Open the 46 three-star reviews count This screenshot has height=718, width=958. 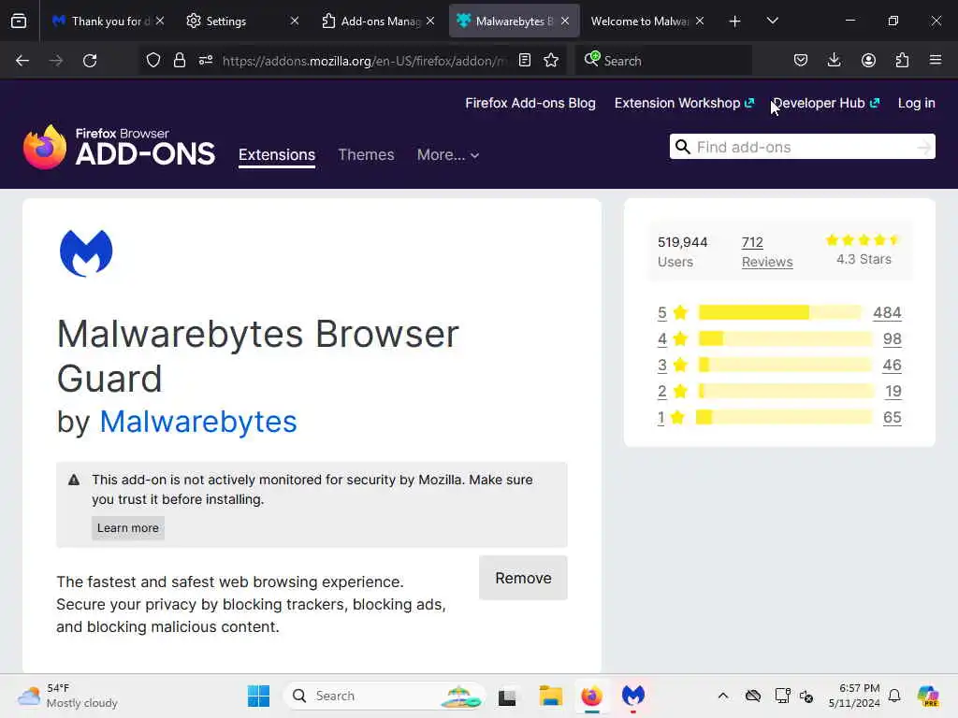coord(892,366)
